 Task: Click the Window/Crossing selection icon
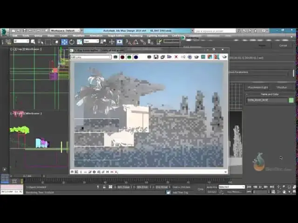point(55,42)
